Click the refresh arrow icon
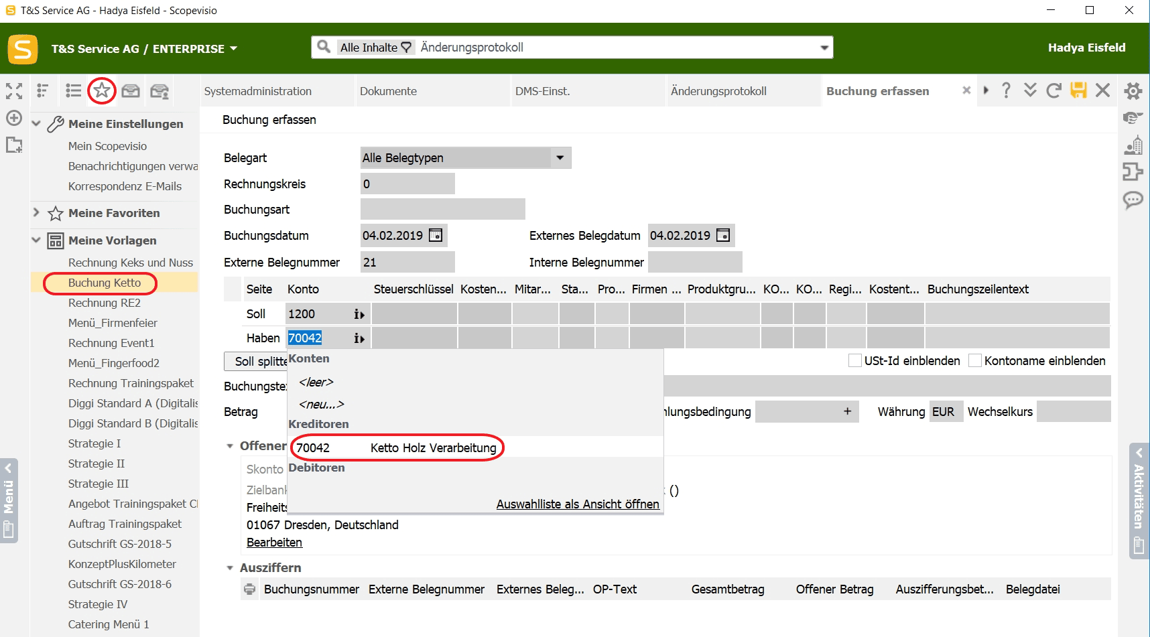 tap(1053, 90)
